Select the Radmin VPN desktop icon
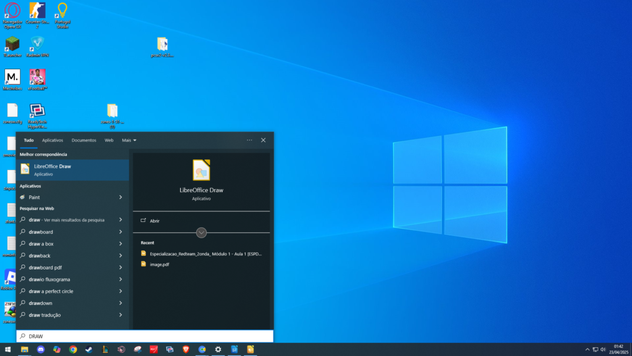 point(38,44)
